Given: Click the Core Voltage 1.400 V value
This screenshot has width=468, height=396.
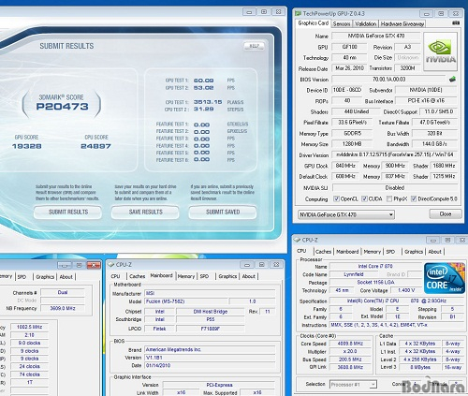Looking at the screenshot, I should coord(406,290).
